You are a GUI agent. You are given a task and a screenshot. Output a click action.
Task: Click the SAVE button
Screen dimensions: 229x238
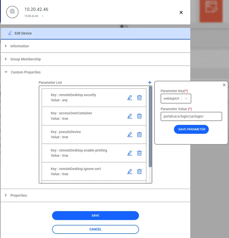point(95,215)
